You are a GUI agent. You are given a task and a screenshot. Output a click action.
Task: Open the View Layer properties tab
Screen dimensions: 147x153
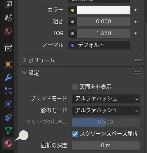(8, 5)
